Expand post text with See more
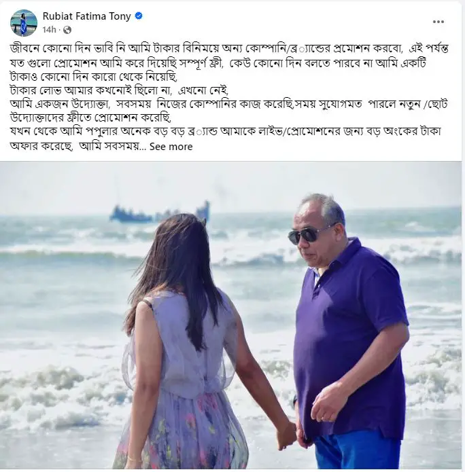 171,147
